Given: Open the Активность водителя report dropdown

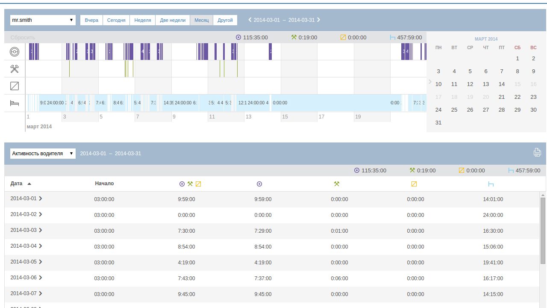Looking at the screenshot, I should (43, 154).
